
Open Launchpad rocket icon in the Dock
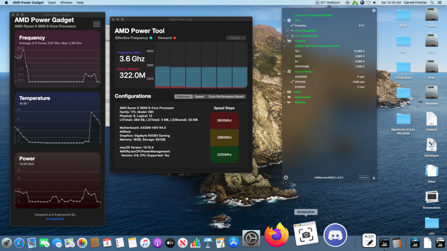7,243
